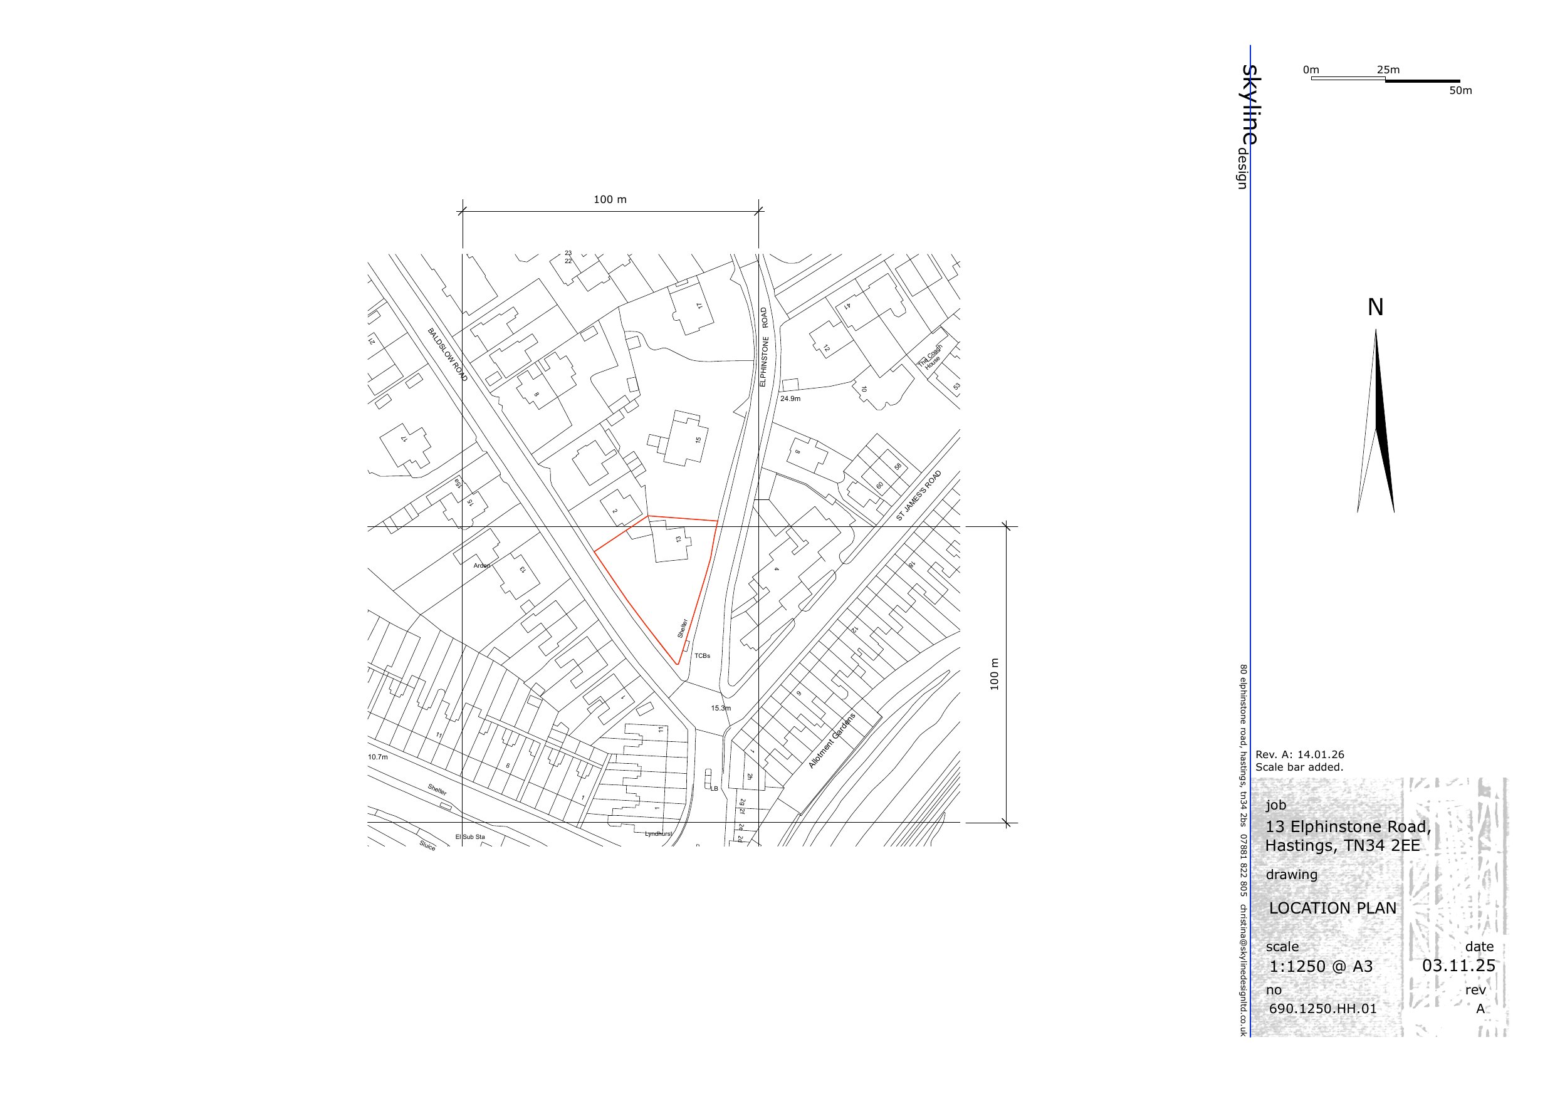The height and width of the screenshot is (1099, 1555).
Task: Click the 03.11.25 date value
Action: coord(1458,966)
